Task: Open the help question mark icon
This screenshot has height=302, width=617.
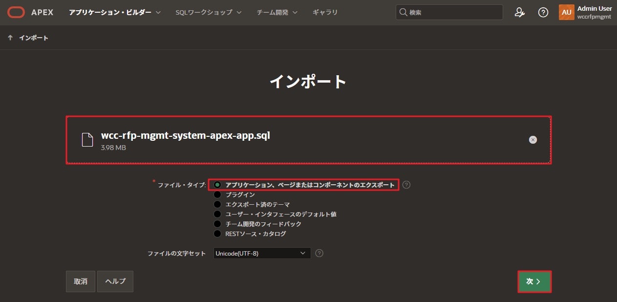Action: pyautogui.click(x=543, y=12)
